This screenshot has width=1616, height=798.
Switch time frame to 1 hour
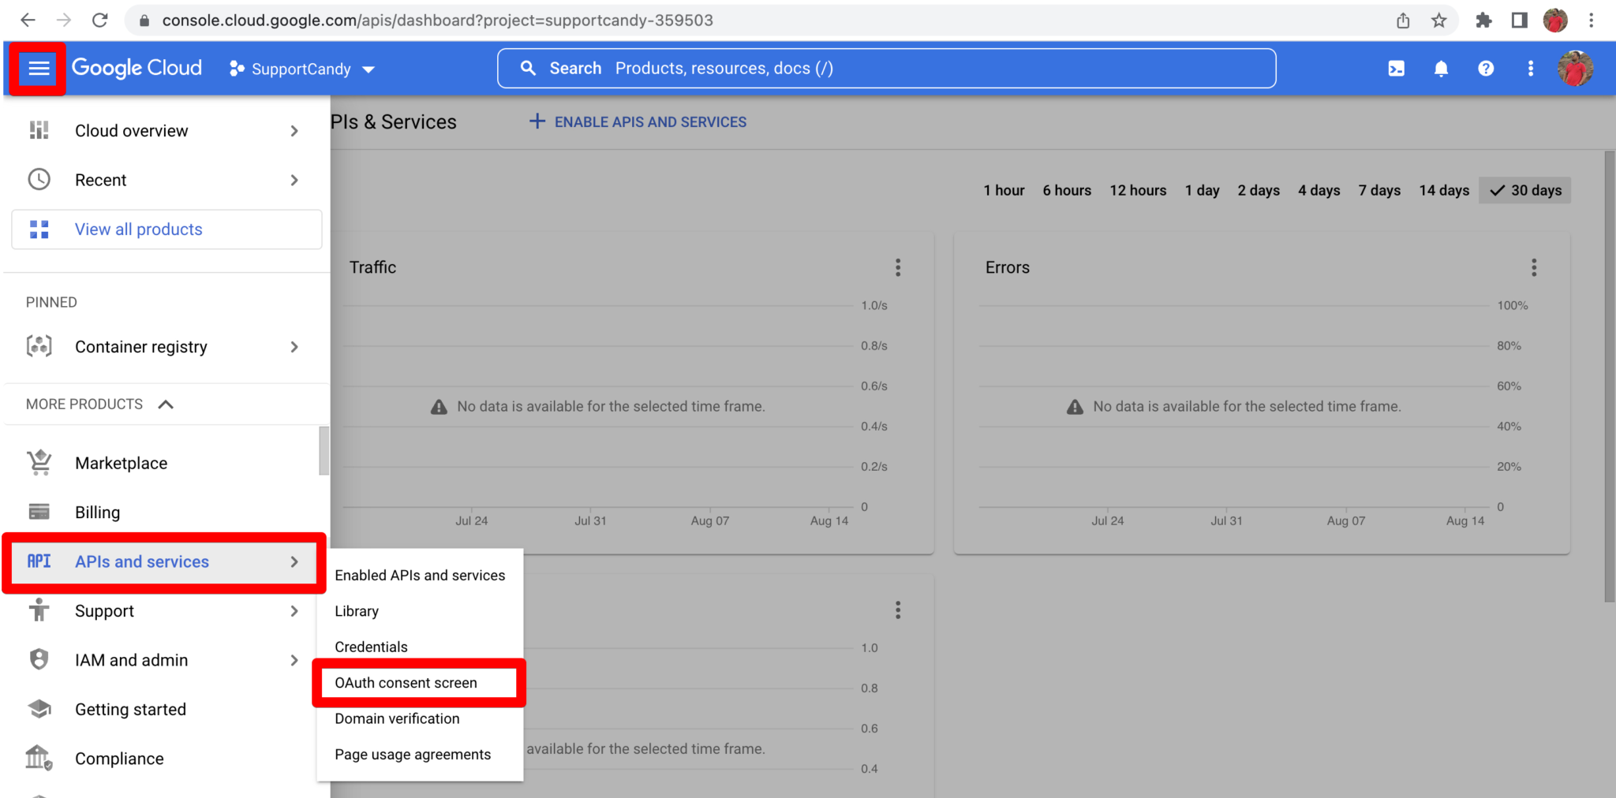tap(1003, 190)
